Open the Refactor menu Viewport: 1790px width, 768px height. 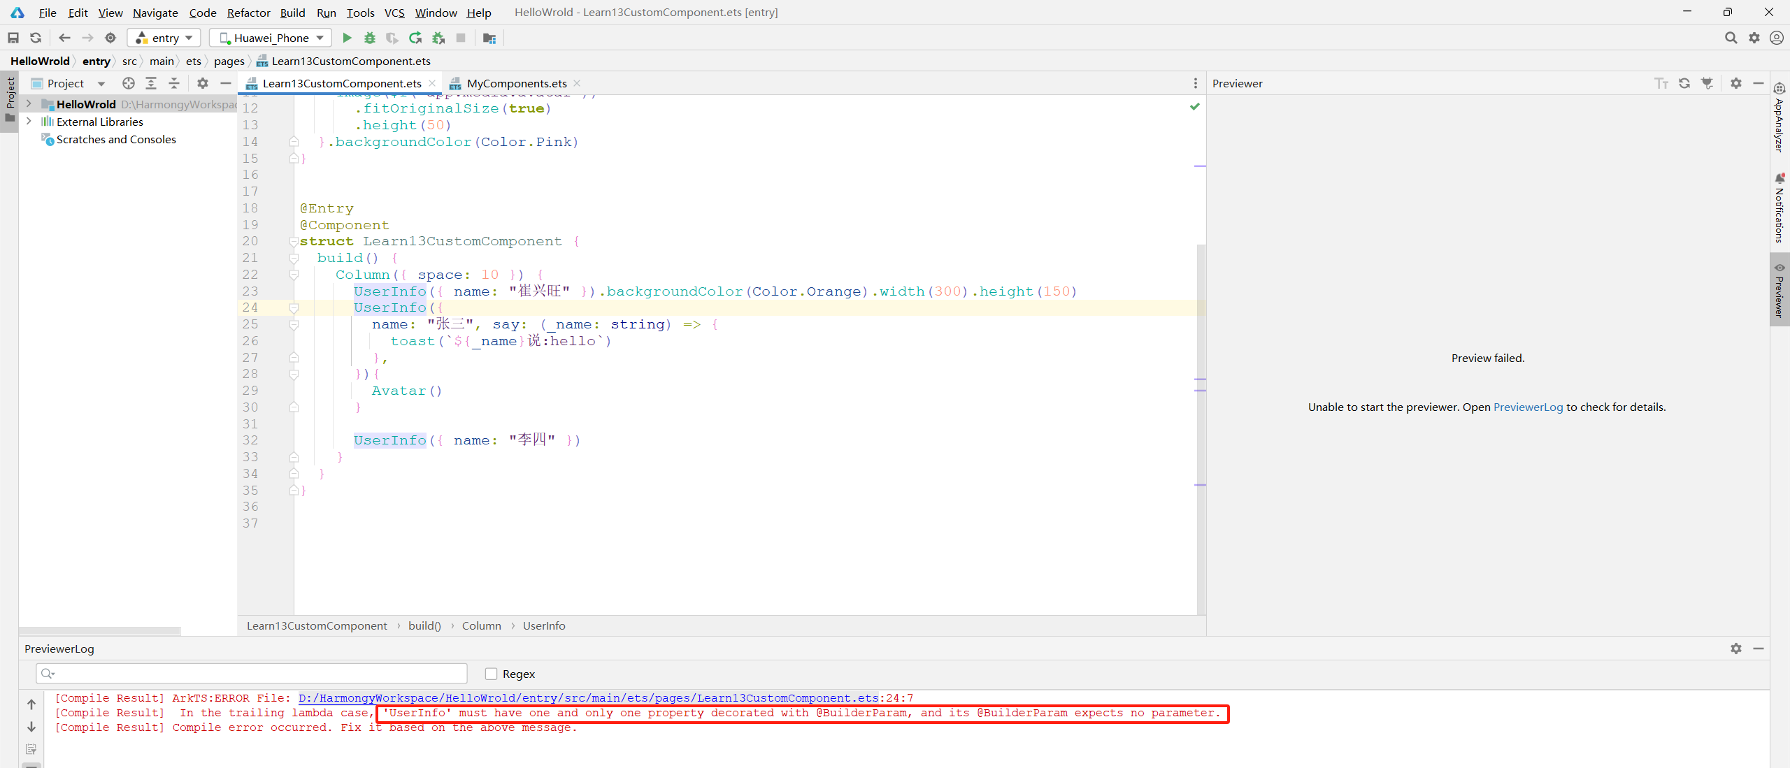[x=248, y=13]
